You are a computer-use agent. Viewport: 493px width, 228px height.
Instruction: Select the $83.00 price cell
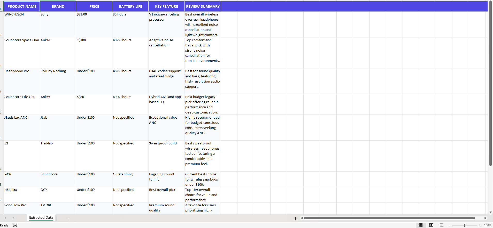[x=94, y=25]
